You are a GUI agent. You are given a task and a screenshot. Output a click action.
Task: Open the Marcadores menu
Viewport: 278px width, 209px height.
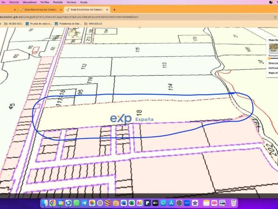[x=30, y=2]
